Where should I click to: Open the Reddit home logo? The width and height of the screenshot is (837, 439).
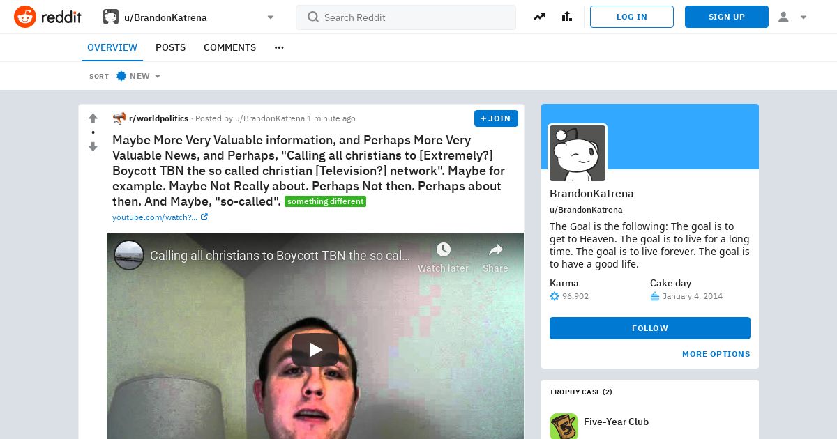coord(47,17)
